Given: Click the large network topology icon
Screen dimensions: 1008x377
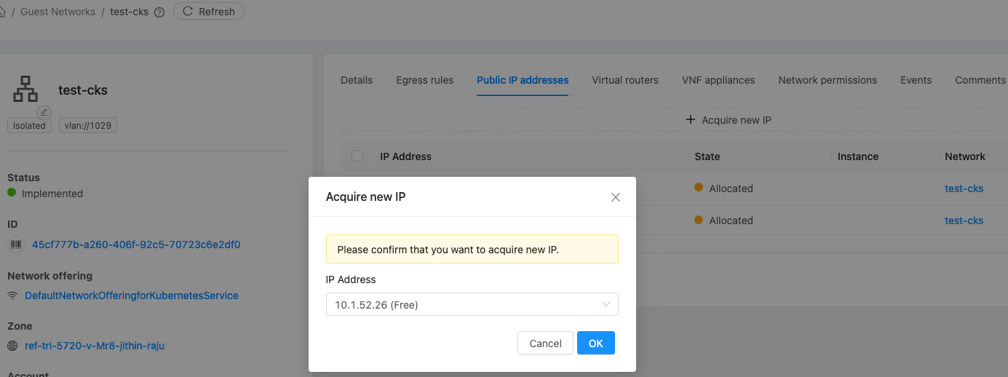Looking at the screenshot, I should tap(26, 89).
